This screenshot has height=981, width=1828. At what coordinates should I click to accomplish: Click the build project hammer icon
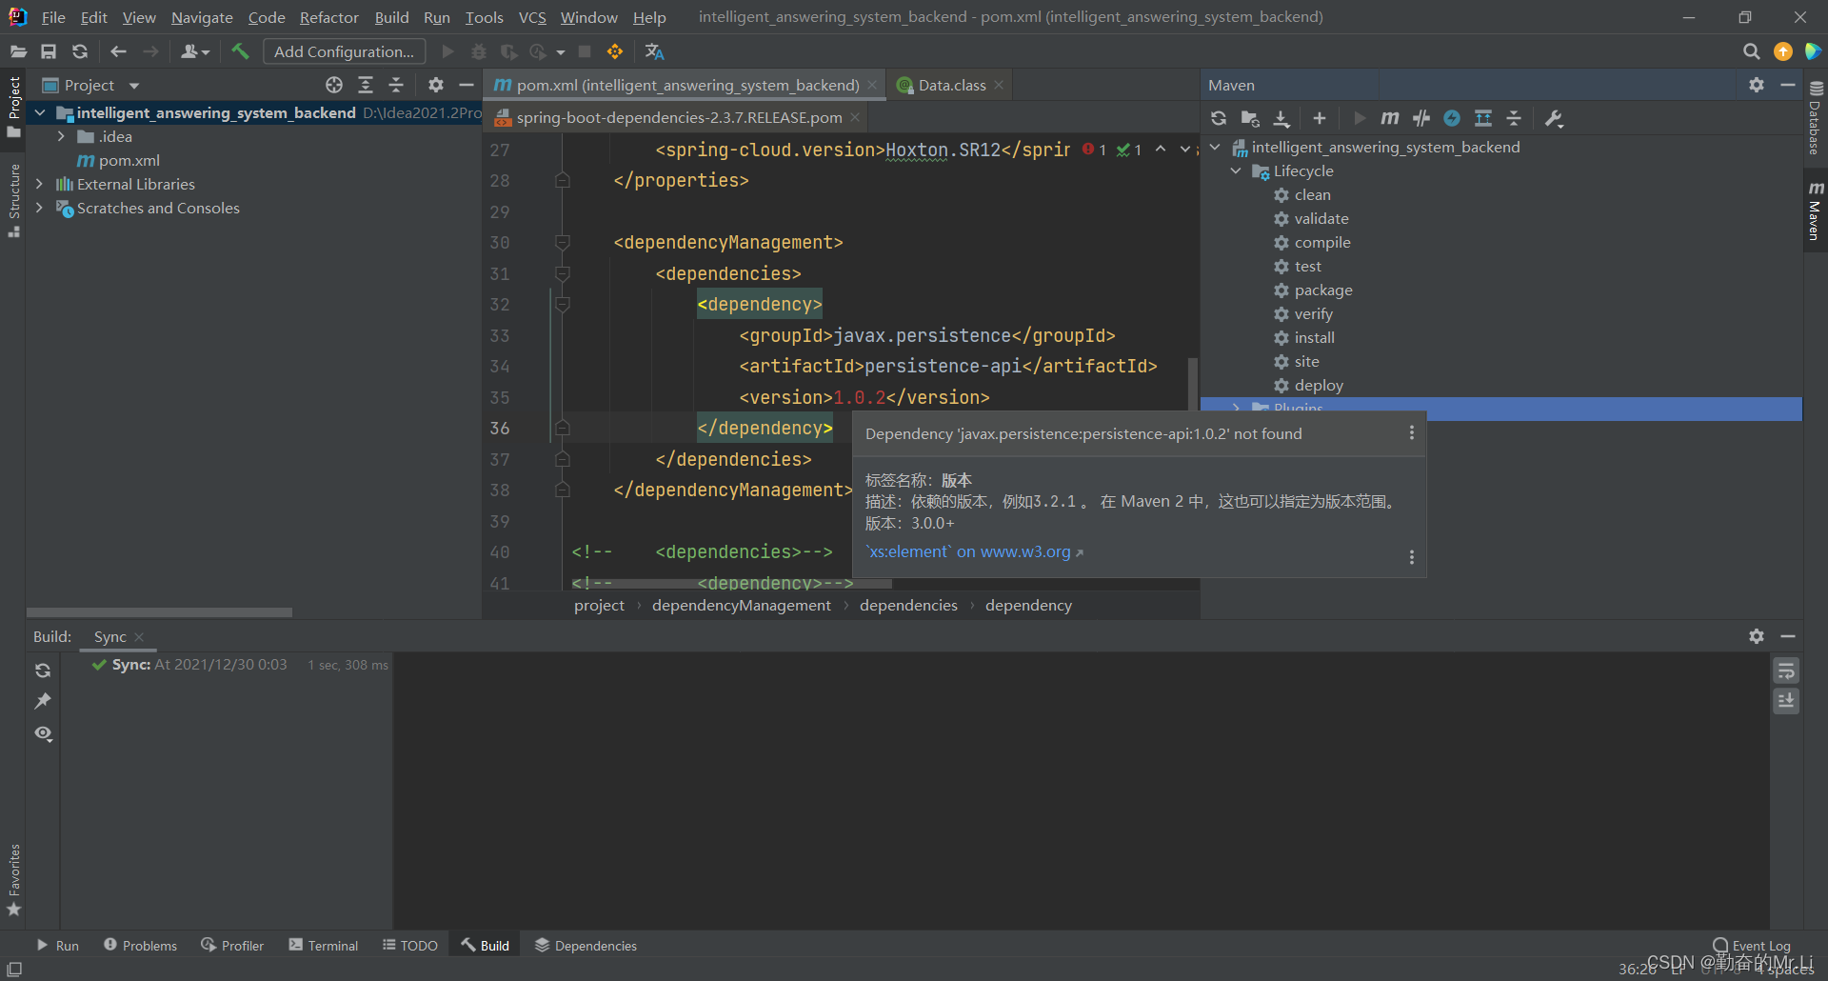click(x=240, y=51)
